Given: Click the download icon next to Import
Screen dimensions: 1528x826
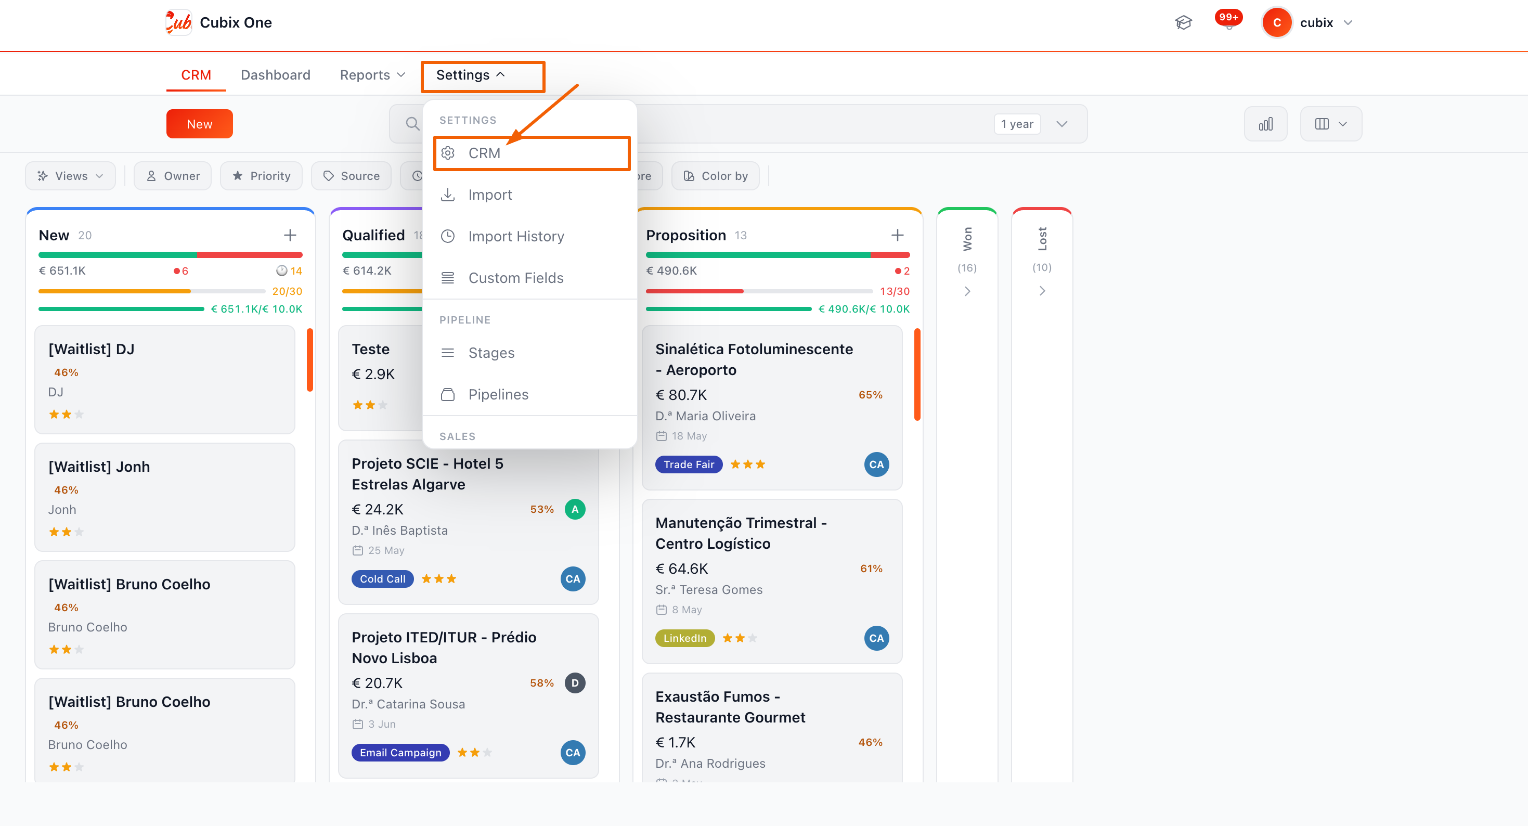Looking at the screenshot, I should (448, 195).
